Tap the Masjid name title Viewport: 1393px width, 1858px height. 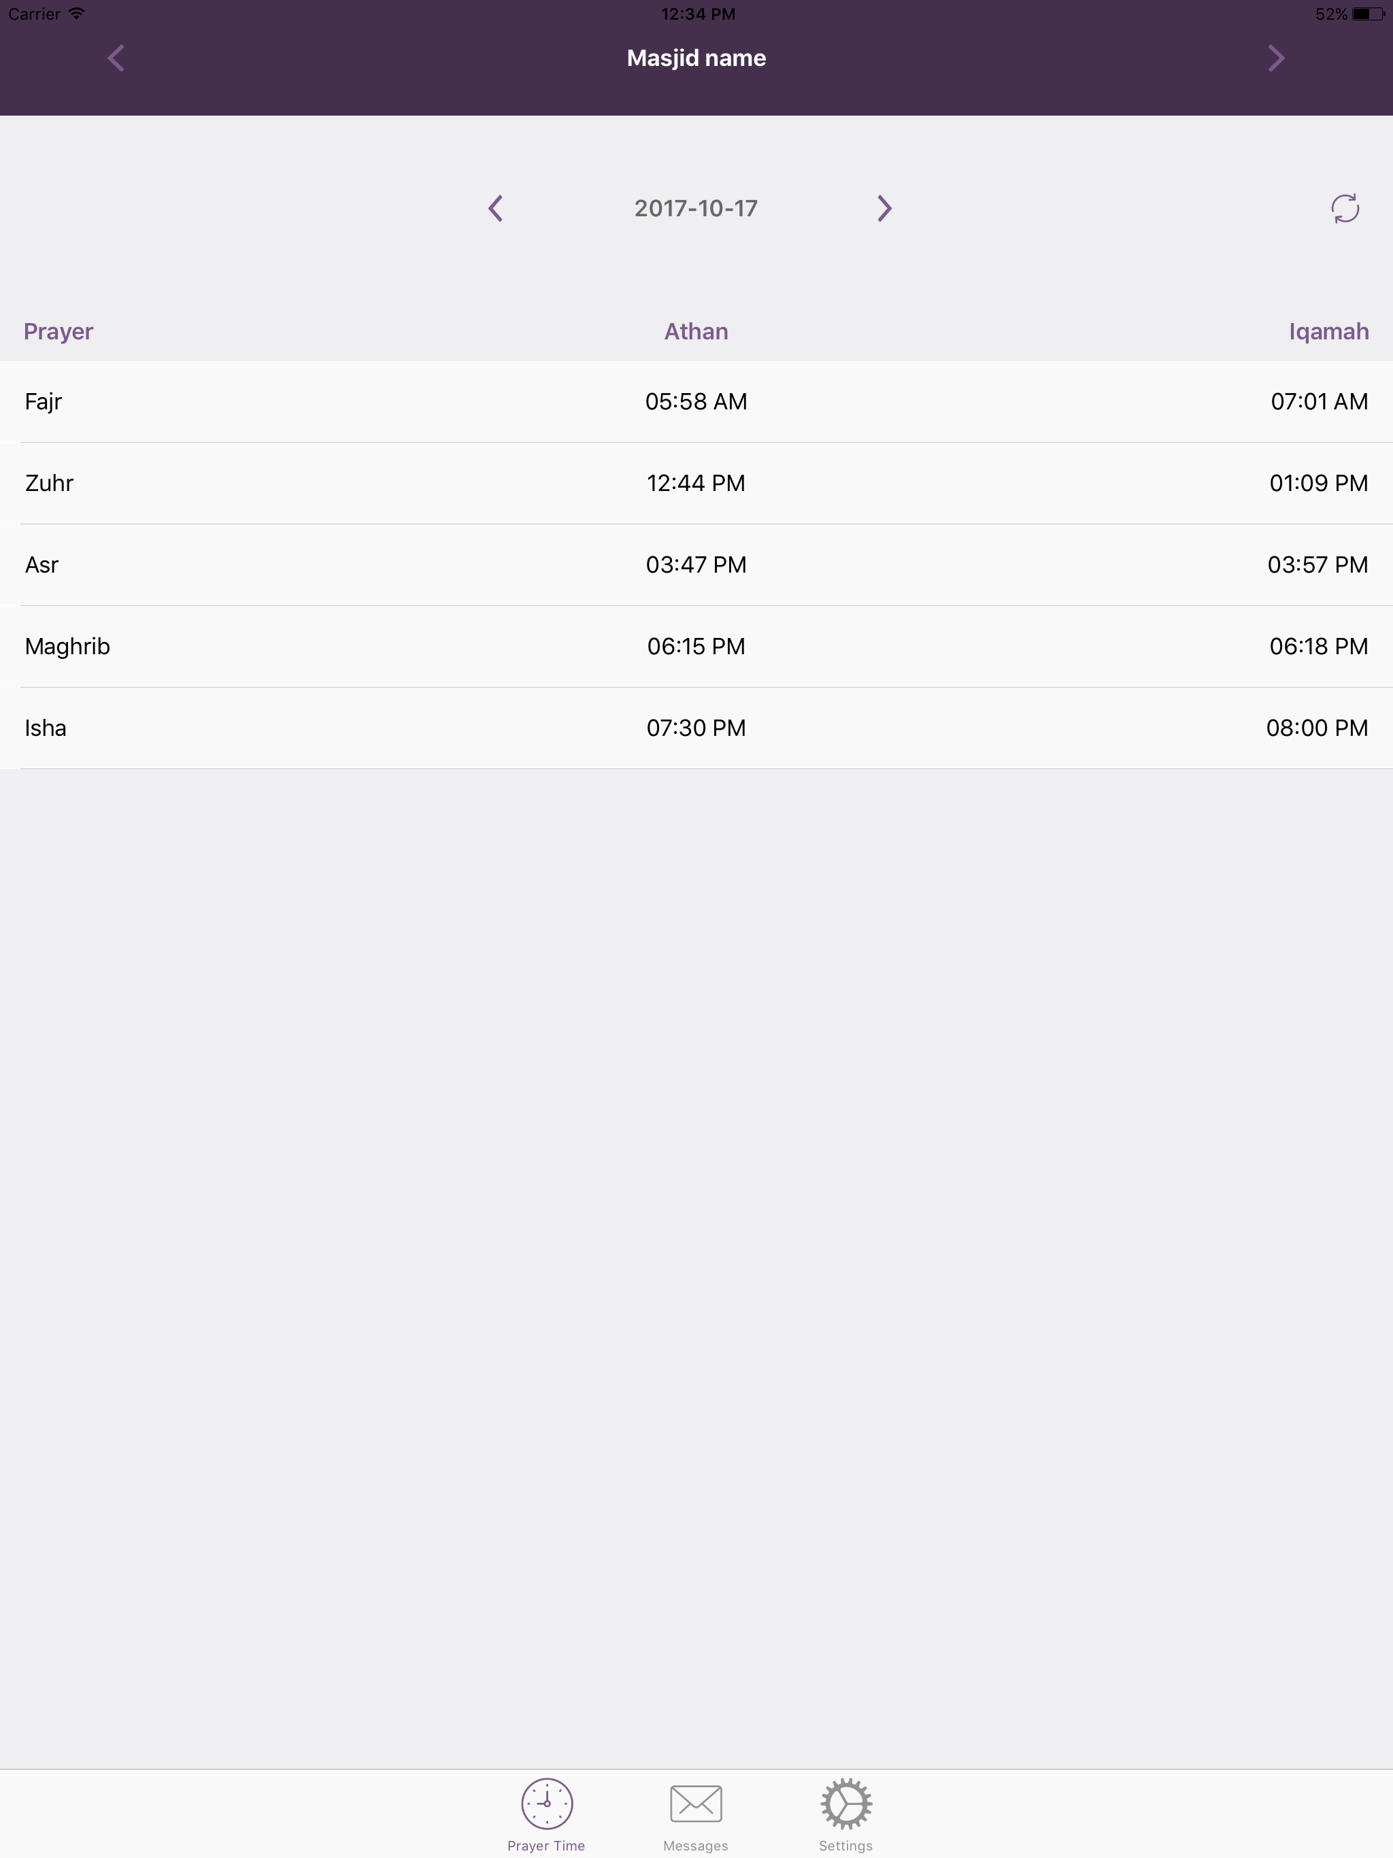696,58
